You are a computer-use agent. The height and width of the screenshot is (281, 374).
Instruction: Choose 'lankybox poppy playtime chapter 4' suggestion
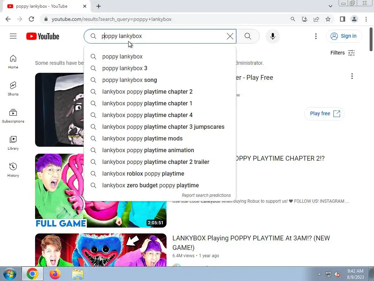(x=160, y=115)
